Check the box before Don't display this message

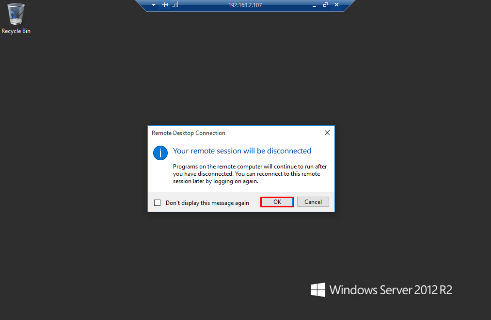tap(157, 202)
